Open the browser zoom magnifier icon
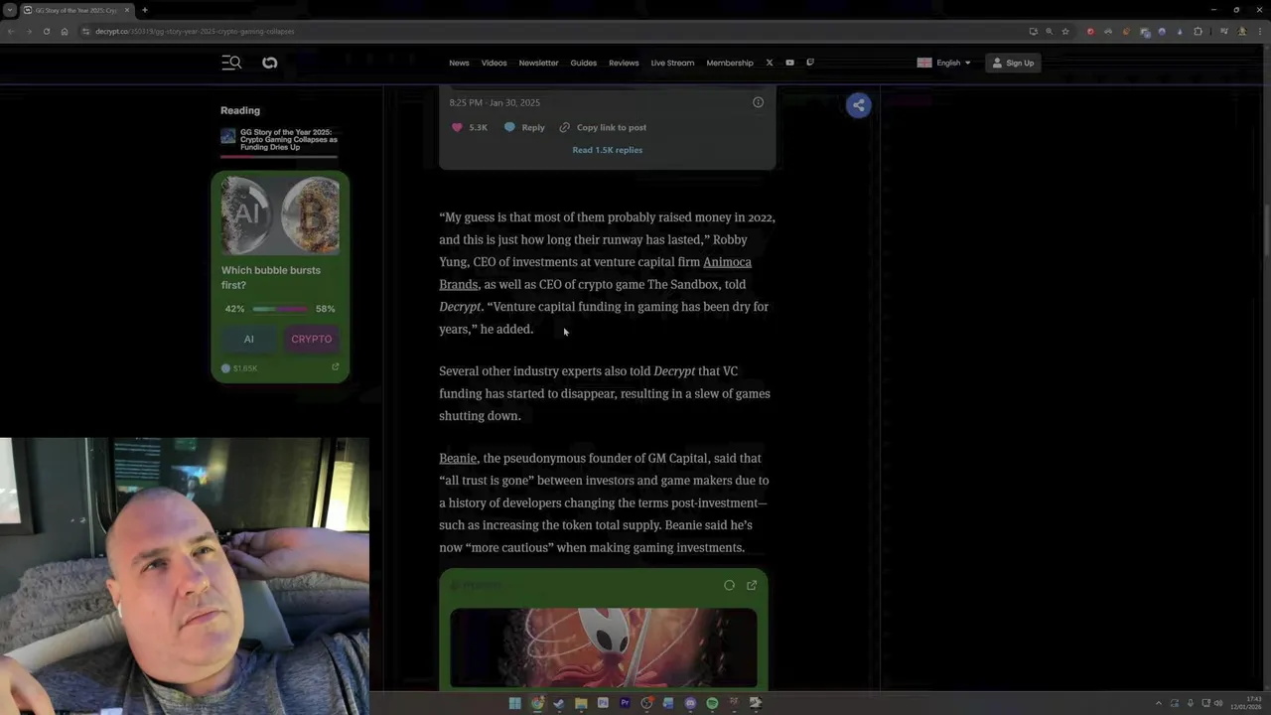Screen dimensions: 1271x715 1049,31
